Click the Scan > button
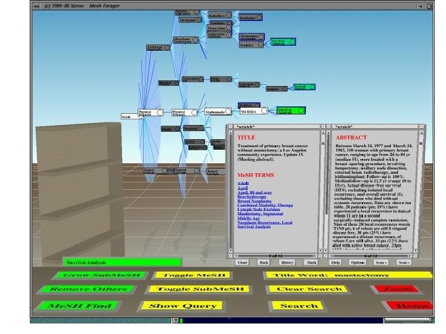This screenshot has width=446, height=334. click(x=404, y=262)
